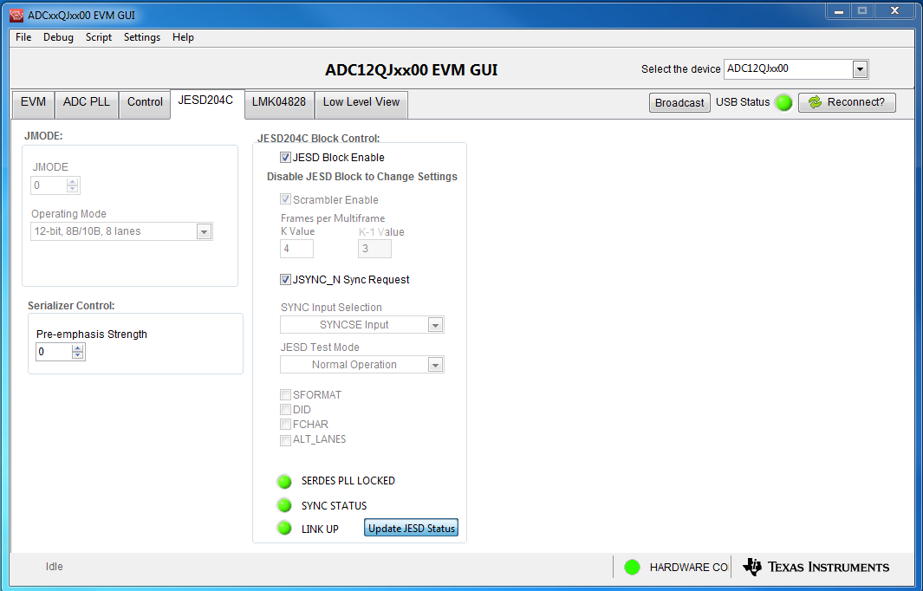This screenshot has height=591, width=923.
Task: Click the SYNC STATUS green LED
Action: pos(284,506)
